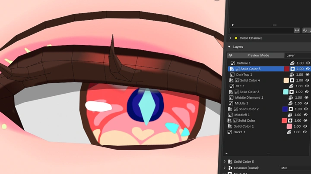Hide the Outline 1 layer

click(x=308, y=63)
